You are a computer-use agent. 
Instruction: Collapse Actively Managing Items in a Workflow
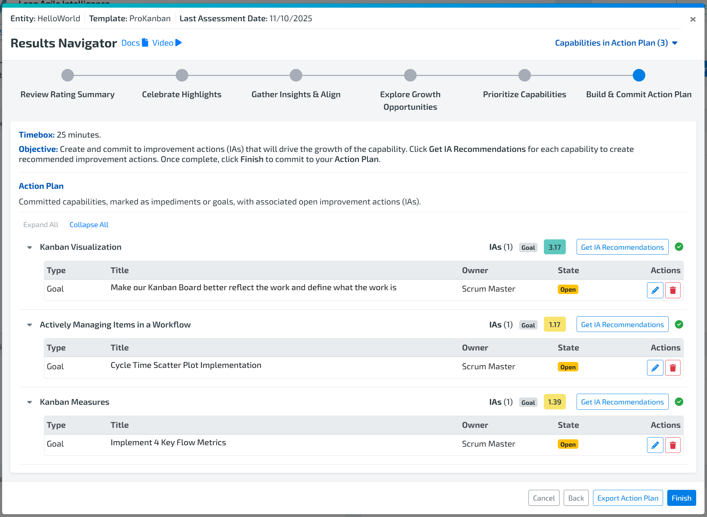30,325
